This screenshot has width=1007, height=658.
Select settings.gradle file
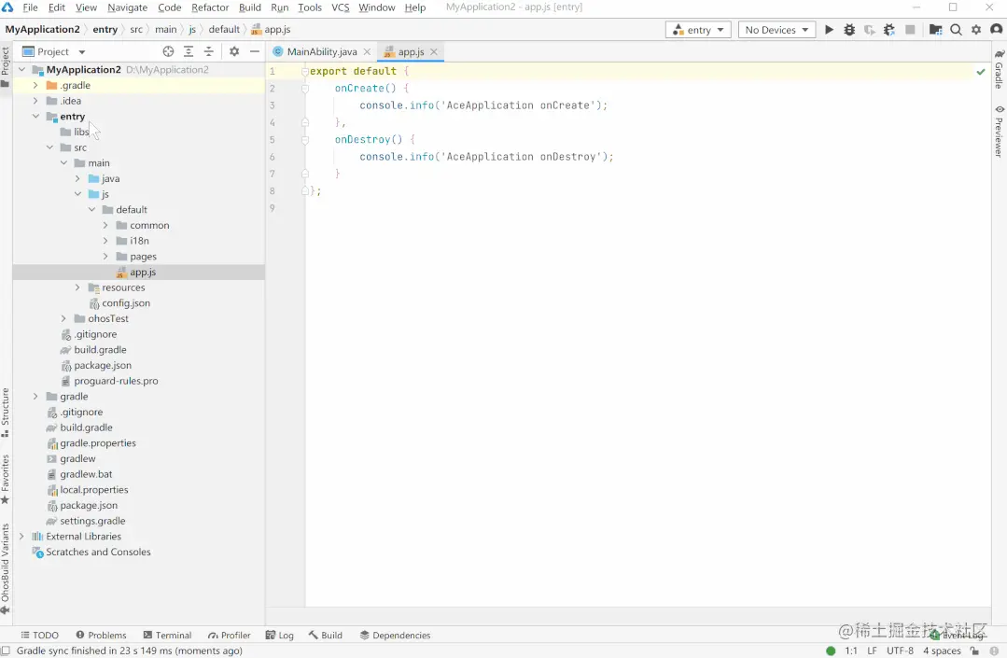point(92,521)
